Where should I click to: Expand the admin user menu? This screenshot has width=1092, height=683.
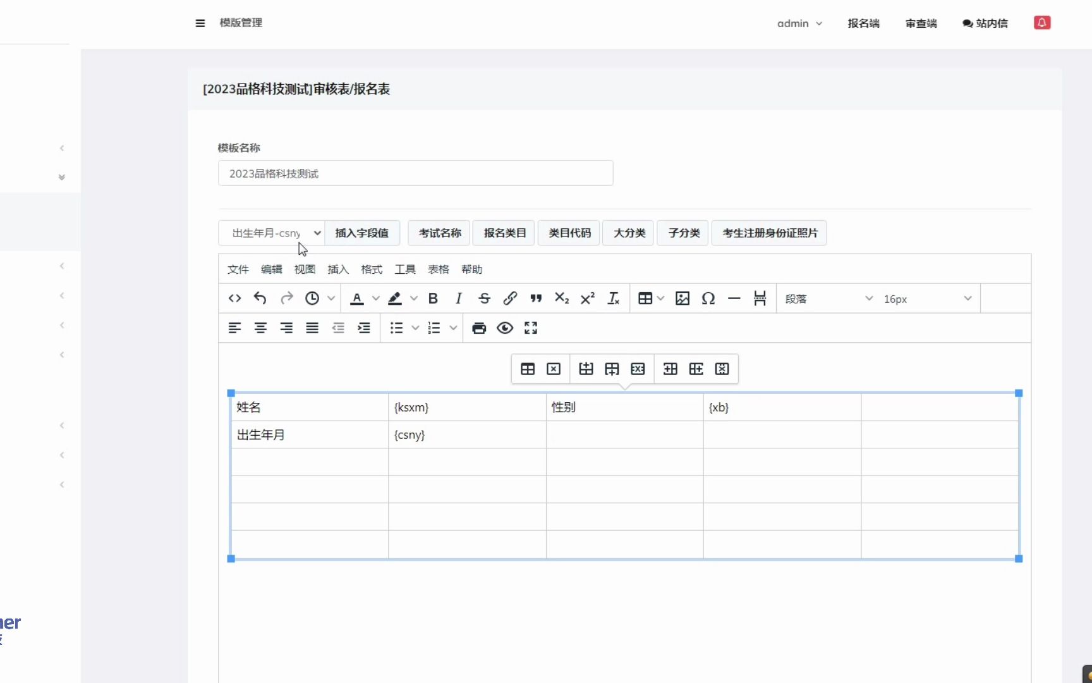click(x=799, y=23)
